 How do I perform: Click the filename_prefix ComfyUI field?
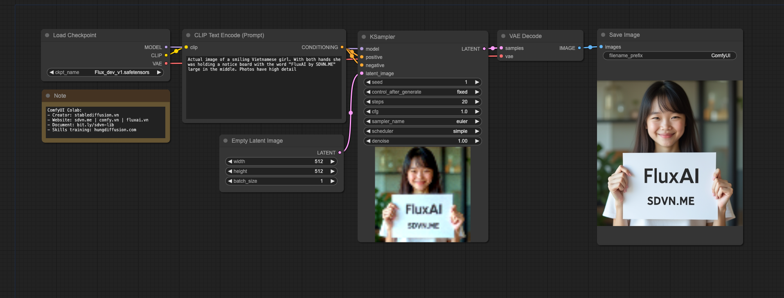(x=669, y=56)
